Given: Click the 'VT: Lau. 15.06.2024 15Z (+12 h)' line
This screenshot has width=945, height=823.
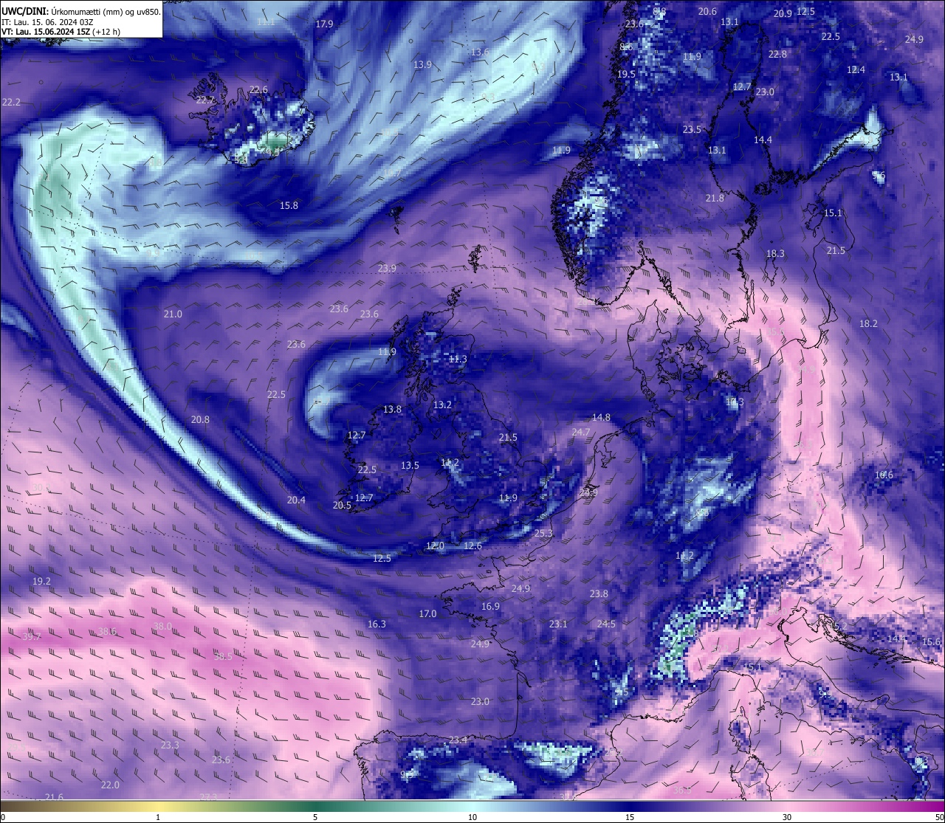Looking at the screenshot, I should point(61,32).
